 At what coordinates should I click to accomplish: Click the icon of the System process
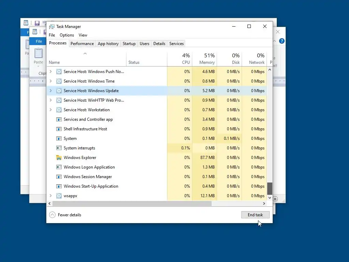[x=59, y=139]
